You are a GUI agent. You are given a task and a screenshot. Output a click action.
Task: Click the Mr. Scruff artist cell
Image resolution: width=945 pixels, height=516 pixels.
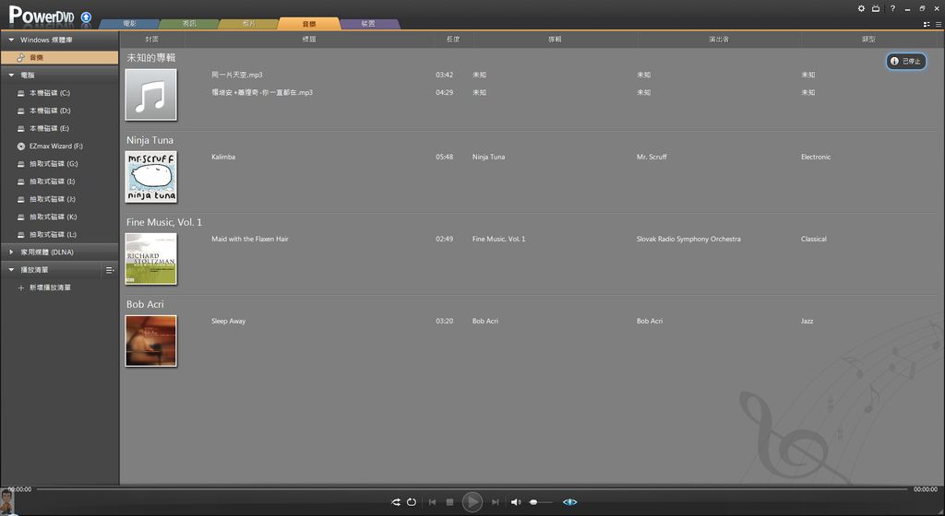tap(652, 157)
